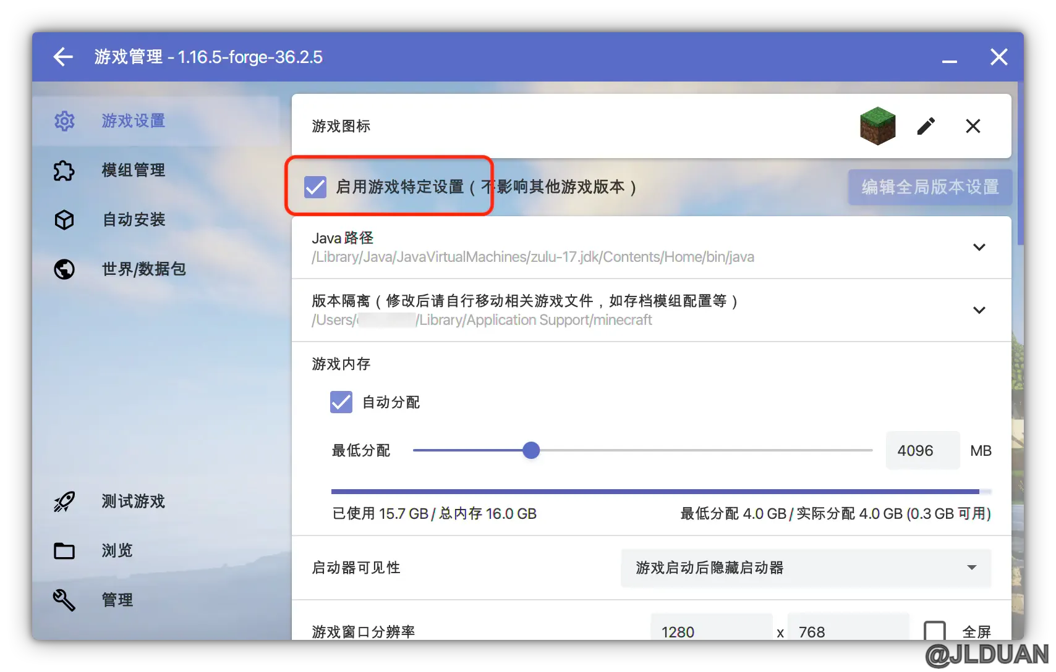
Task: Open 世界/数据包 globe icon
Action: [x=64, y=269]
